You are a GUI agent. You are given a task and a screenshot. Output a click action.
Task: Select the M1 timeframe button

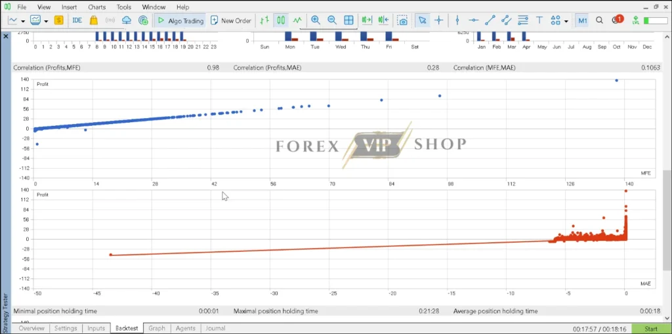click(582, 20)
